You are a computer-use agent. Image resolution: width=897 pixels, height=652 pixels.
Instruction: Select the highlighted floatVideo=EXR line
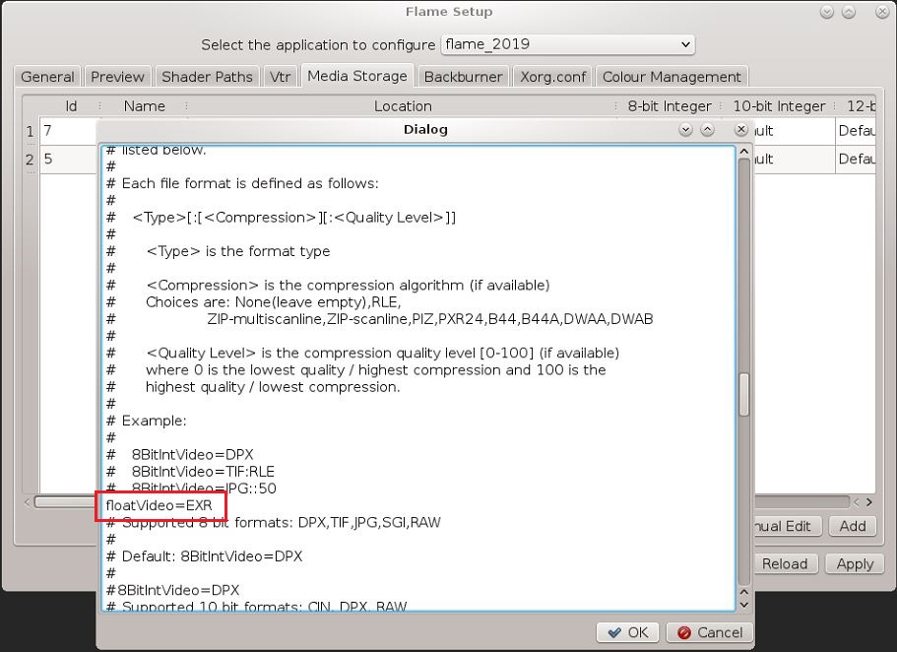click(x=160, y=505)
